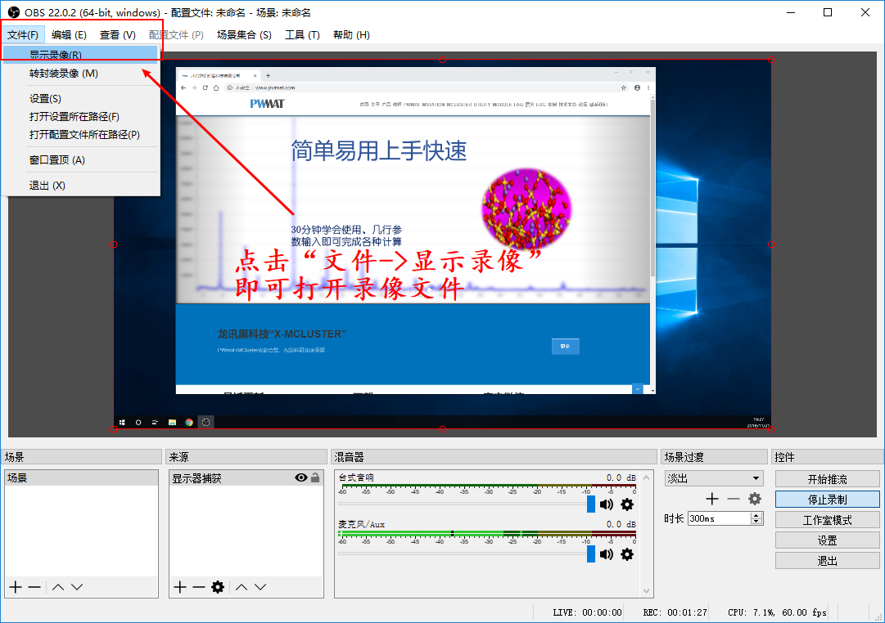Screen dimensions: 885x623
Task: Open the 淡出 transition dropdown
Action: tap(714, 478)
